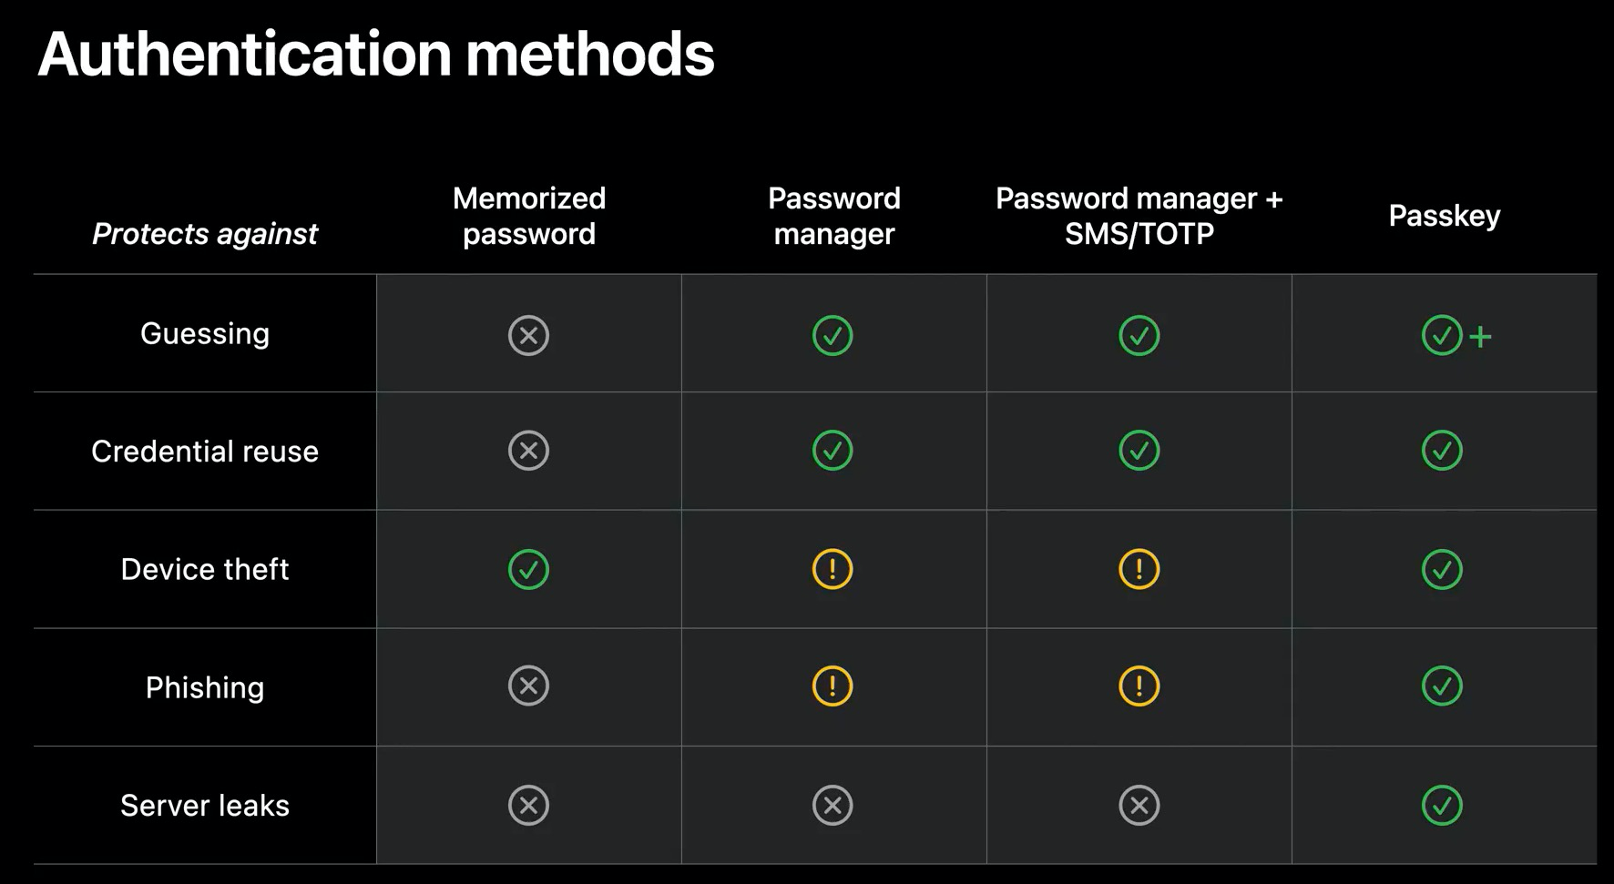Select the Protects against label
This screenshot has width=1614, height=884.
205,234
